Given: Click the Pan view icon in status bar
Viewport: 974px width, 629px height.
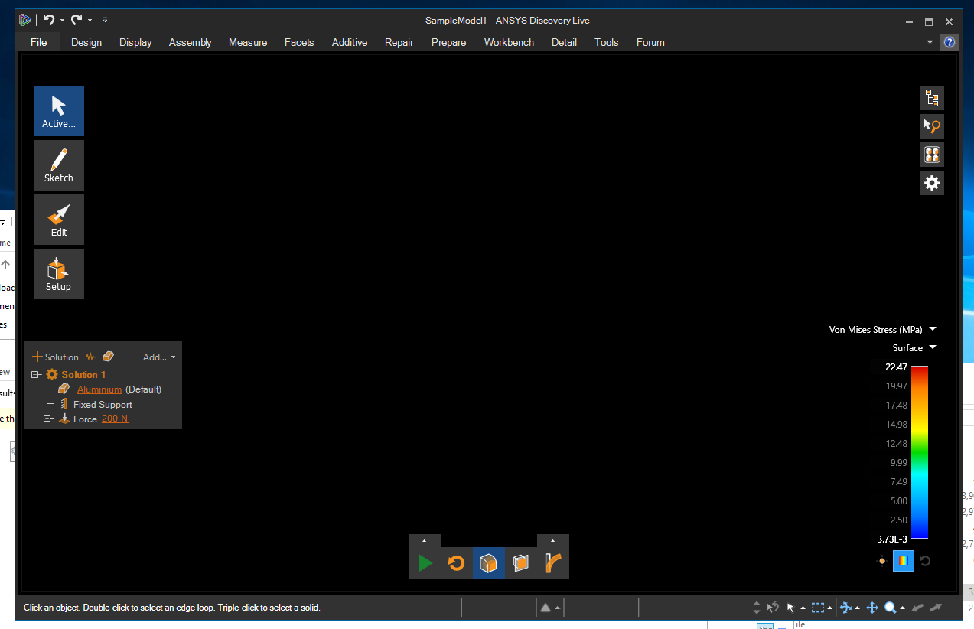Looking at the screenshot, I should click(871, 608).
